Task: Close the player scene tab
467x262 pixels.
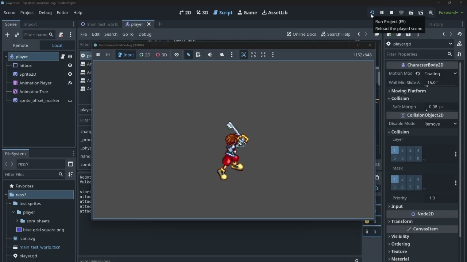Action: (x=149, y=24)
